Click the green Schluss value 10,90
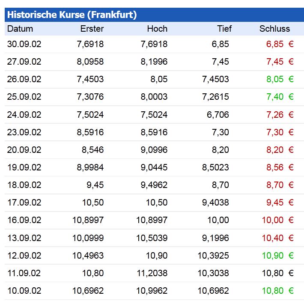This screenshot has width=304, height=301. [x=273, y=256]
